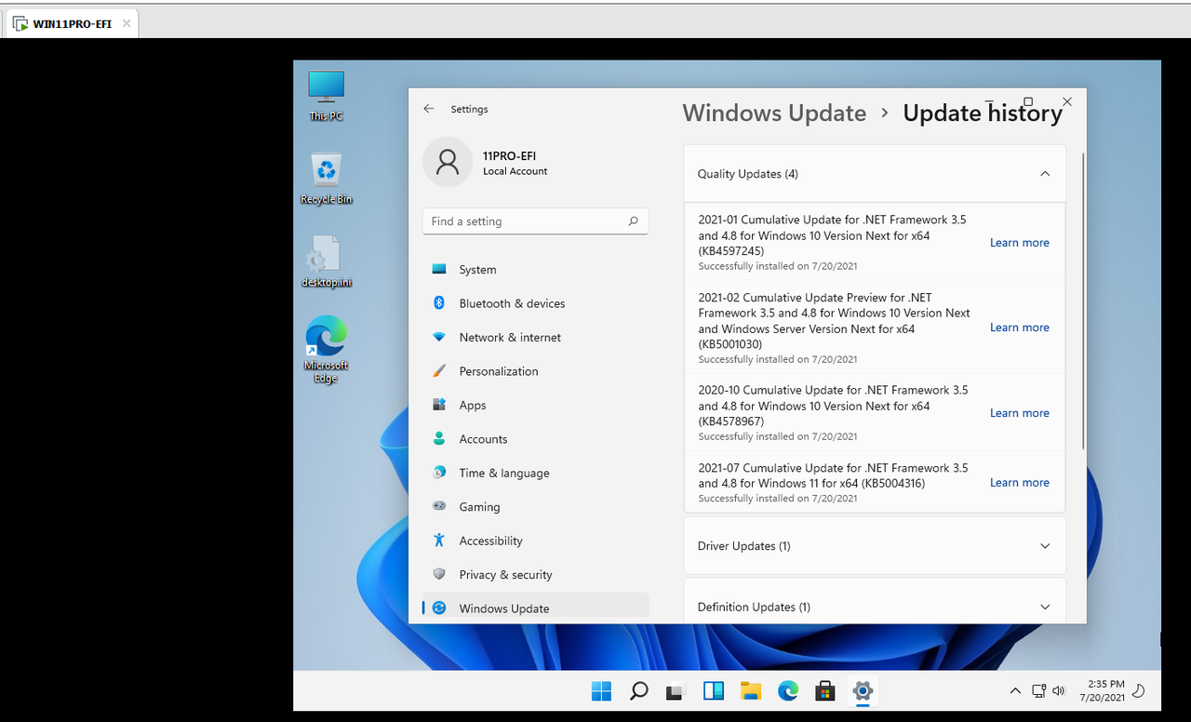Open Apps settings category
1191x722 pixels.
pos(535,406)
